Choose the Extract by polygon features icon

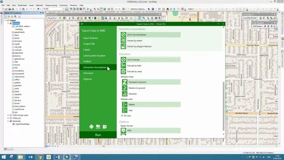tap(123, 46)
